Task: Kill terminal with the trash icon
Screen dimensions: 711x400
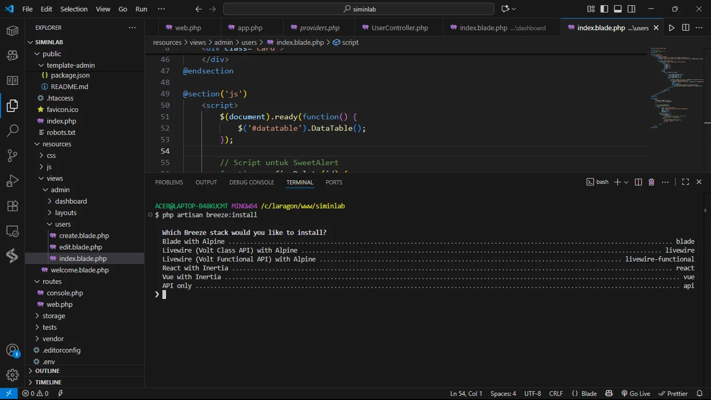Action: (x=651, y=182)
